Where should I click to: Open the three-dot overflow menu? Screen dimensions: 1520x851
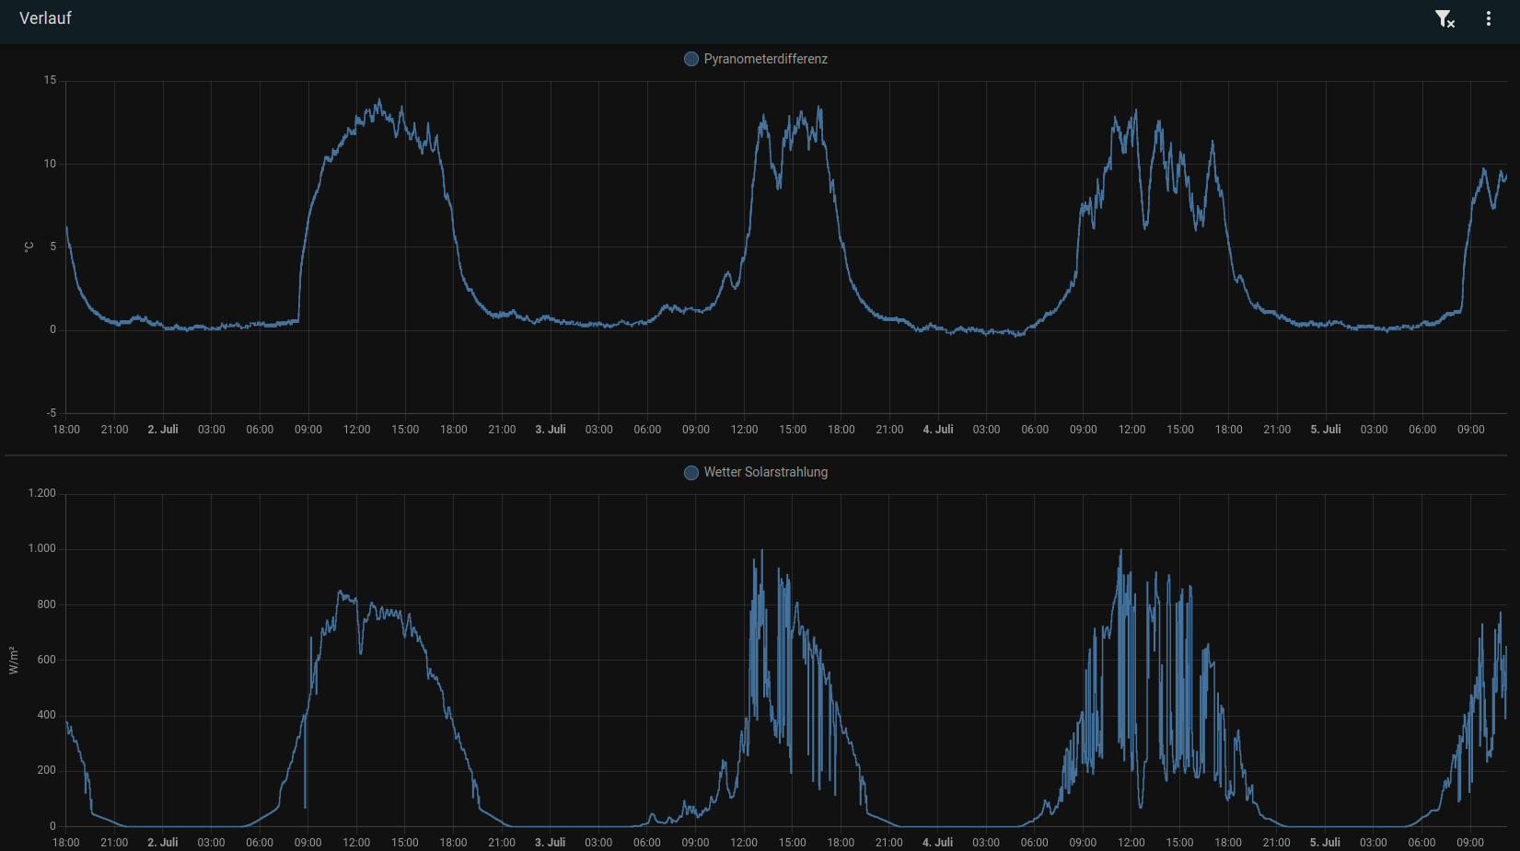coord(1489,18)
